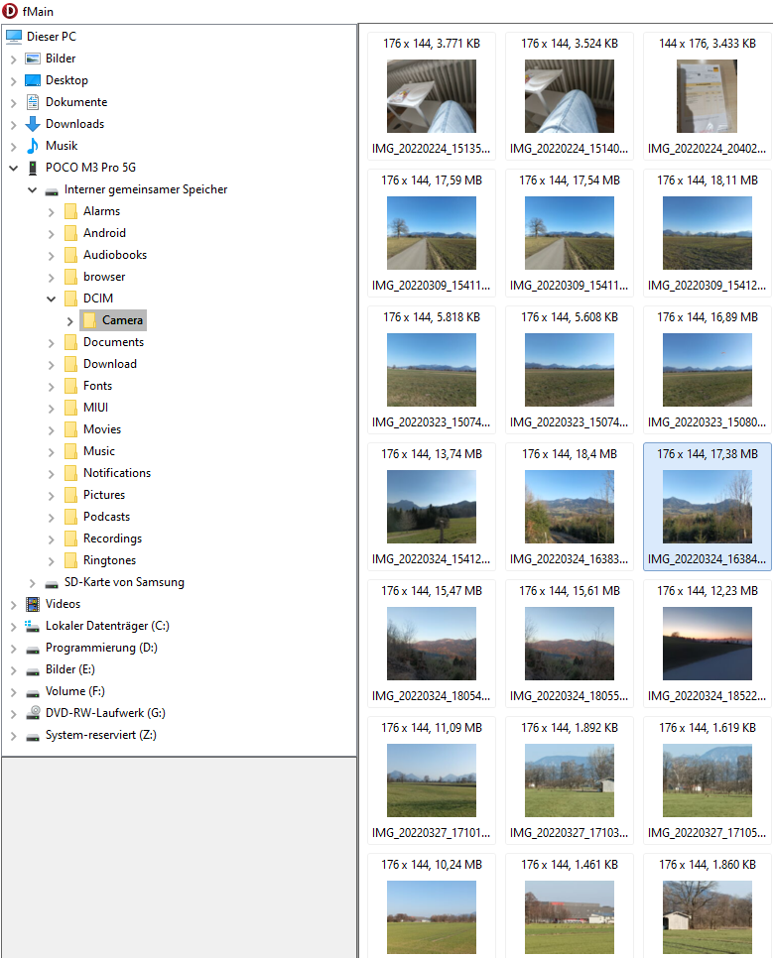This screenshot has height=958, width=773.
Task: Click the Camera folder icon
Action: (90, 320)
